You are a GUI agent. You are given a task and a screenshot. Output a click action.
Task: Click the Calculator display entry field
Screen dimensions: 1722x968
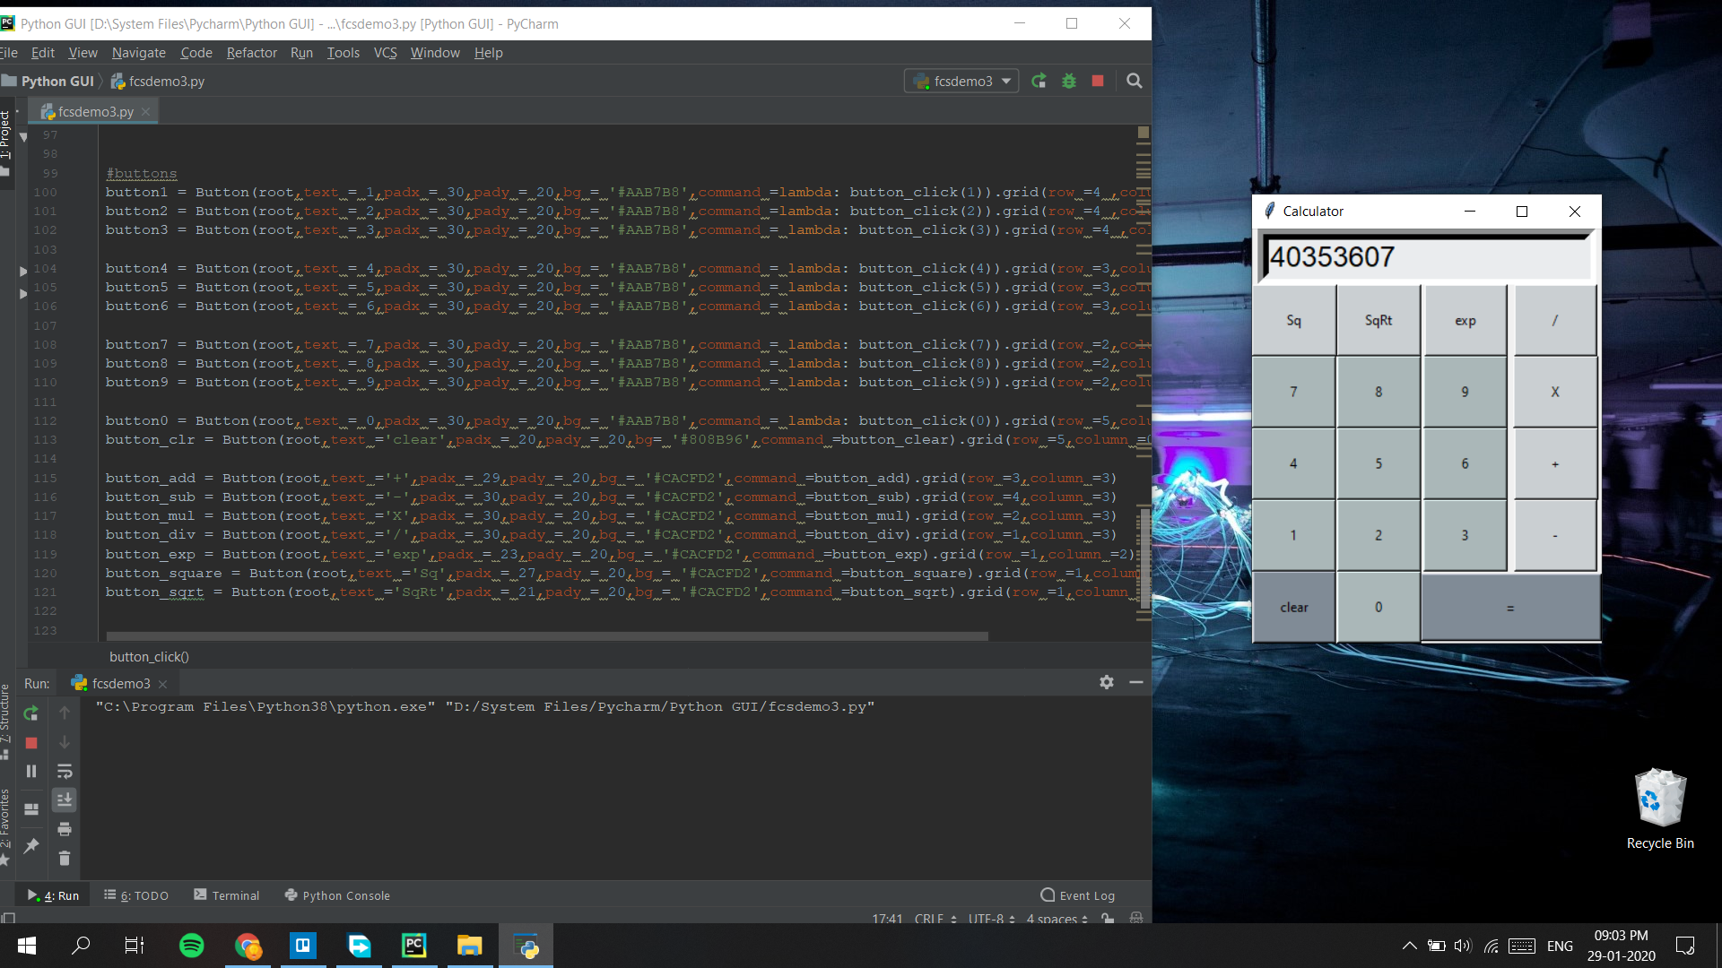(1426, 257)
